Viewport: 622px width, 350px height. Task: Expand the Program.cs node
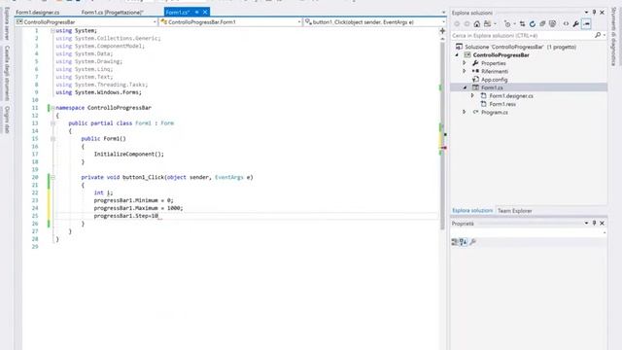click(x=465, y=113)
